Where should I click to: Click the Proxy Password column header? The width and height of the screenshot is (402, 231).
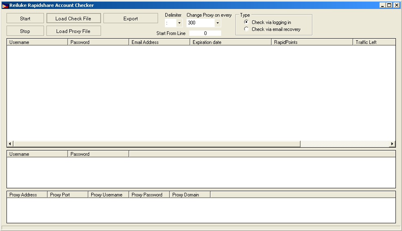click(x=149, y=195)
